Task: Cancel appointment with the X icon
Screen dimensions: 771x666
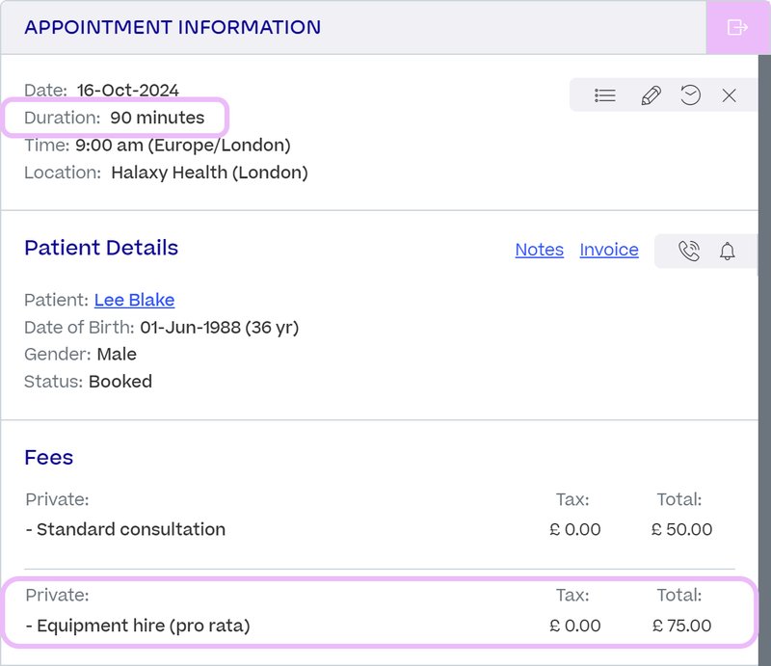Action: [x=729, y=94]
